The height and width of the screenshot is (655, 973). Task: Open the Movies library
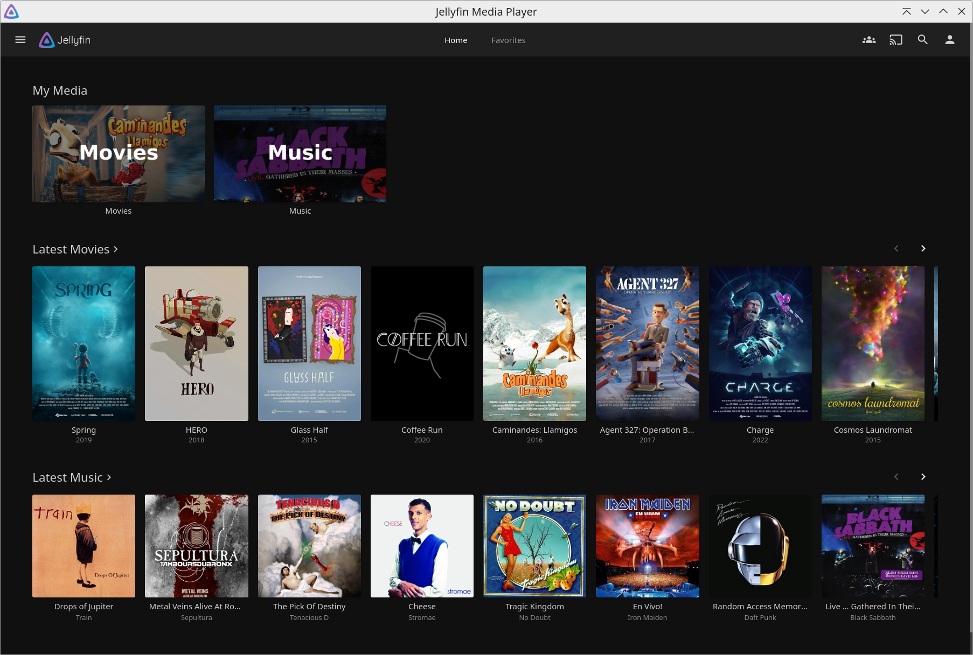(118, 154)
